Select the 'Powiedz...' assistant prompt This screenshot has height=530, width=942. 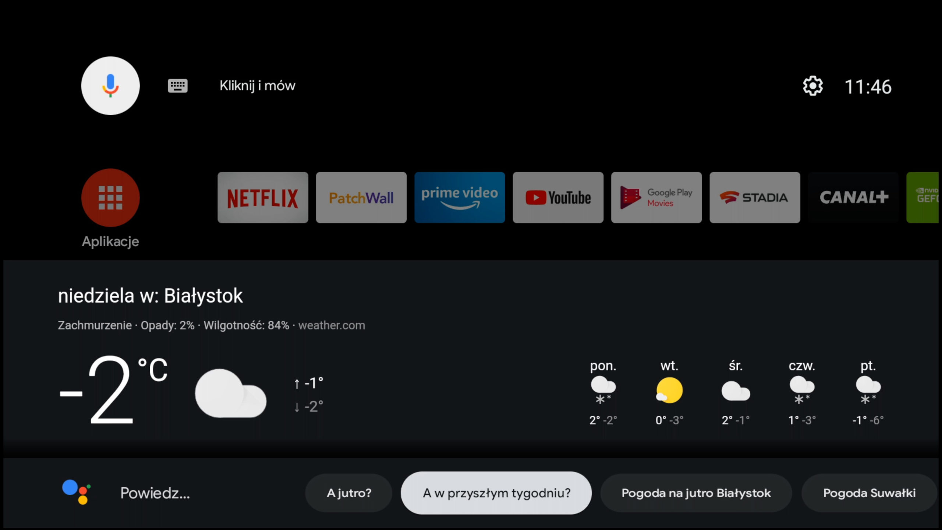click(155, 493)
